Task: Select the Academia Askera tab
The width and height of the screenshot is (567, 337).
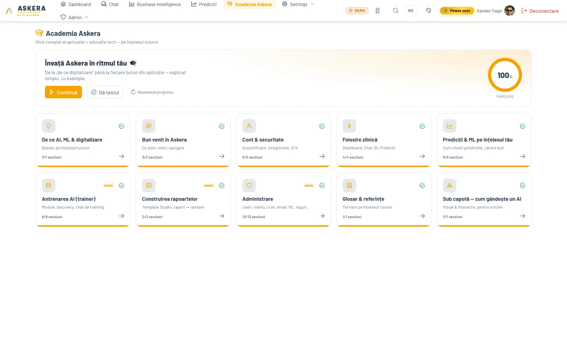Action: pyautogui.click(x=249, y=4)
